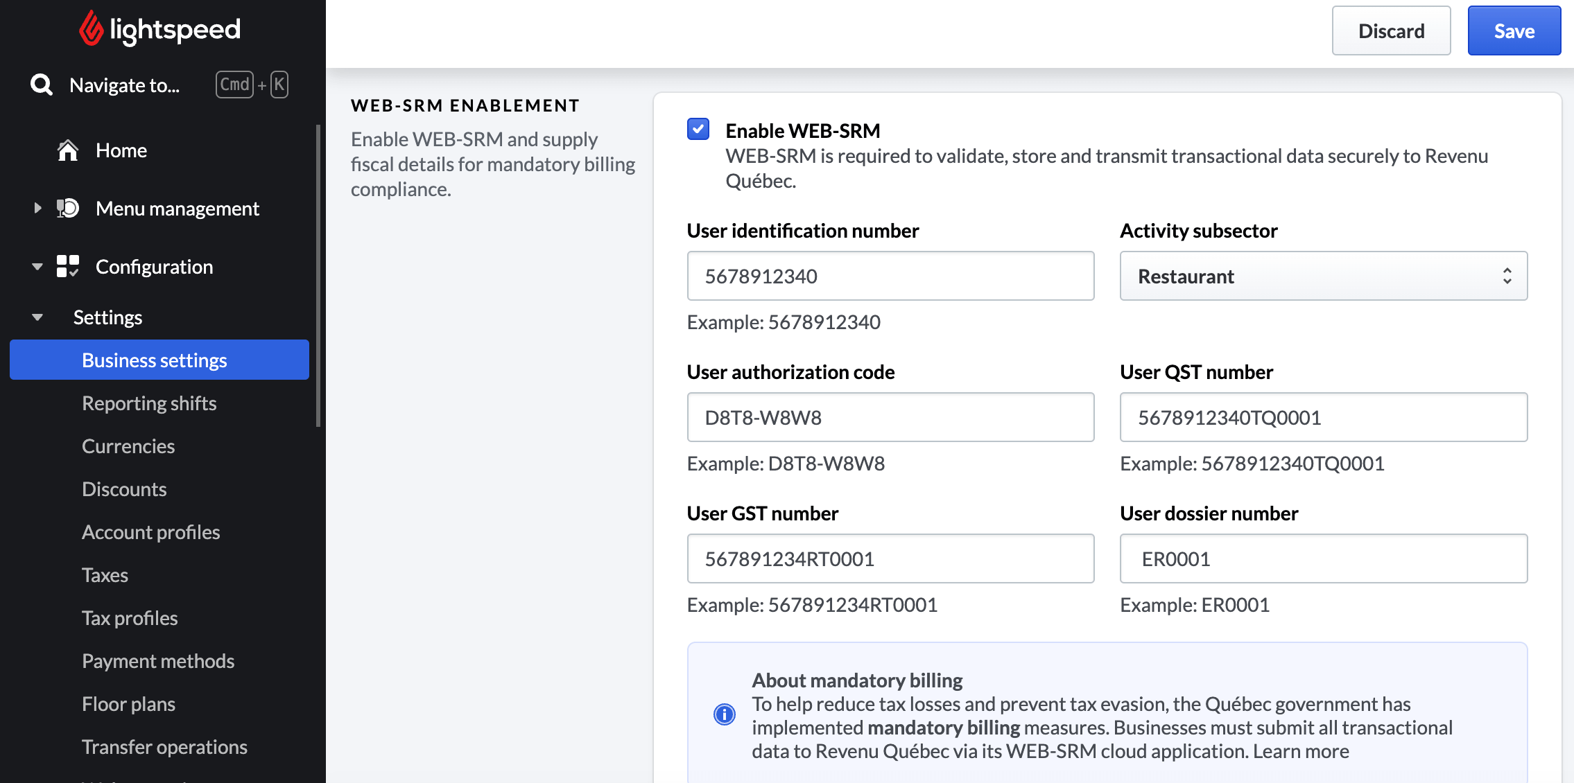
Task: Click the User identification number field
Action: [890, 276]
